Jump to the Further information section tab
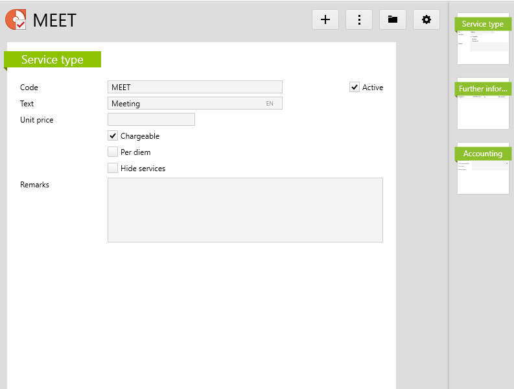This screenshot has height=389, width=514. 483,89
